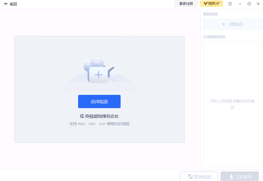Click the blue 选择视频 button
The image size is (263, 181).
(x=99, y=101)
